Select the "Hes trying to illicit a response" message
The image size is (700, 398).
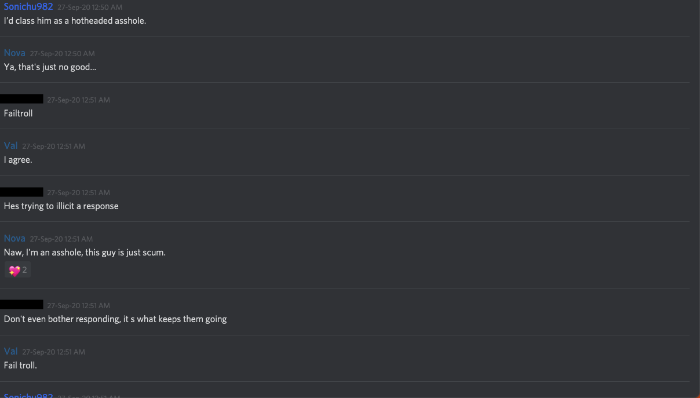[61, 206]
